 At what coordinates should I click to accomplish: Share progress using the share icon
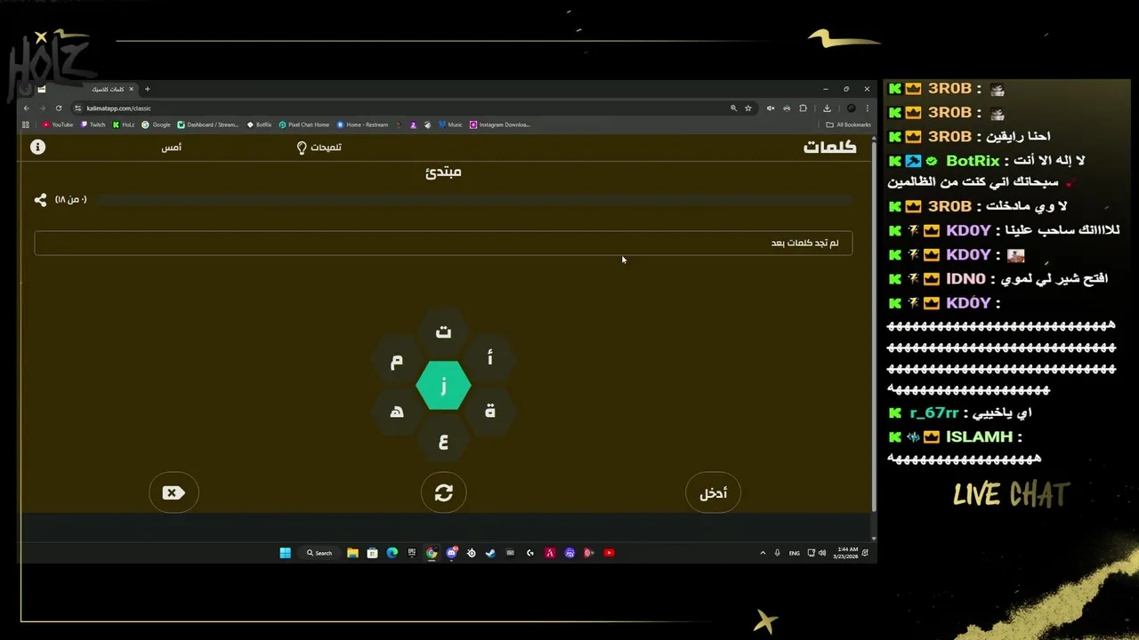coord(40,200)
